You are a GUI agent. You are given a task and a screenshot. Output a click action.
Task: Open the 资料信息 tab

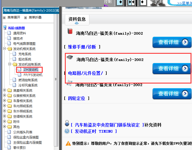click(77, 20)
